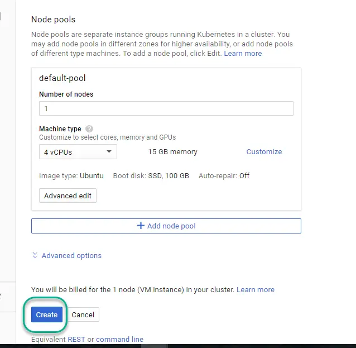Click the 15 GB memory text

173,152
